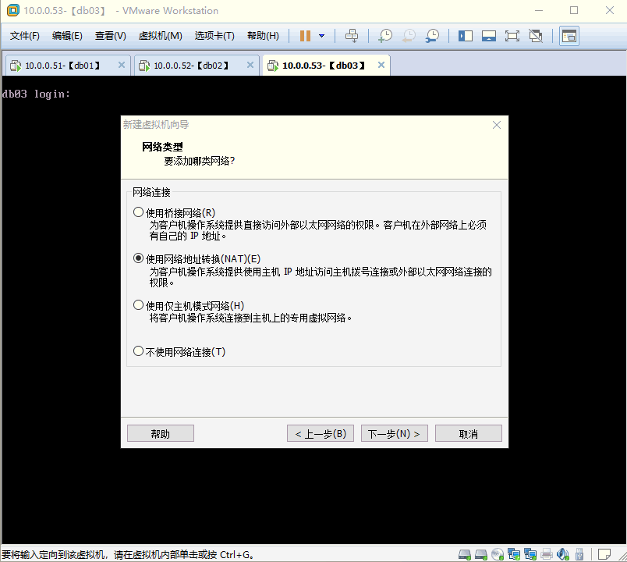Click the 下一步(N) button in the wizard
Image resolution: width=627 pixels, height=562 pixels.
[x=394, y=433]
